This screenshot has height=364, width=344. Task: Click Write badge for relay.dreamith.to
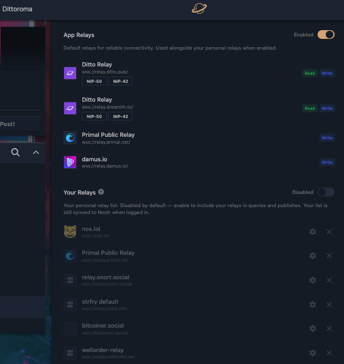click(327, 108)
